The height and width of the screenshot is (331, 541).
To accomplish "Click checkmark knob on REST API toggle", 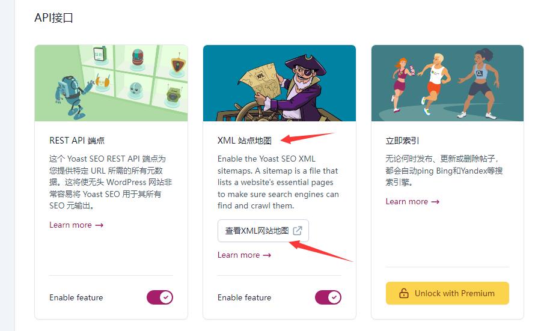I will pyautogui.click(x=166, y=297).
